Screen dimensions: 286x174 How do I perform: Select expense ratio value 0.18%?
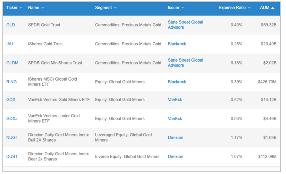click(237, 63)
